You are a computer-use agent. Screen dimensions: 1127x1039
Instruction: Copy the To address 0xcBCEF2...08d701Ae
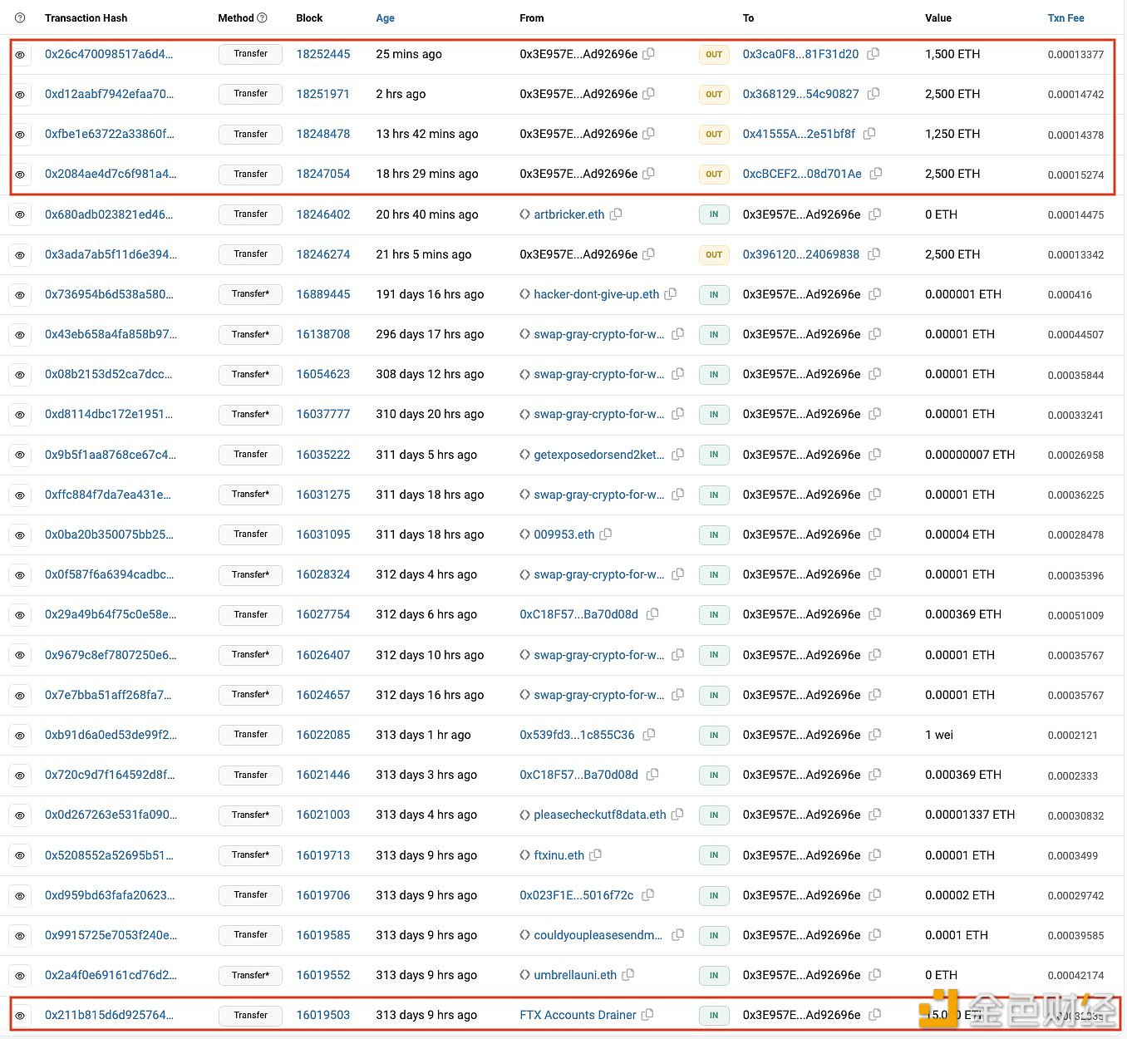coord(876,174)
